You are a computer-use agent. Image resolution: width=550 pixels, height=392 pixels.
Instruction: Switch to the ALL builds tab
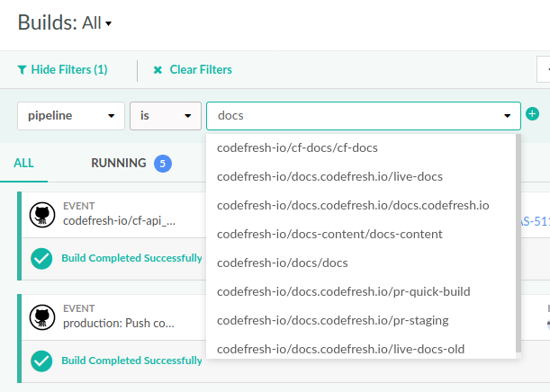pyautogui.click(x=23, y=163)
